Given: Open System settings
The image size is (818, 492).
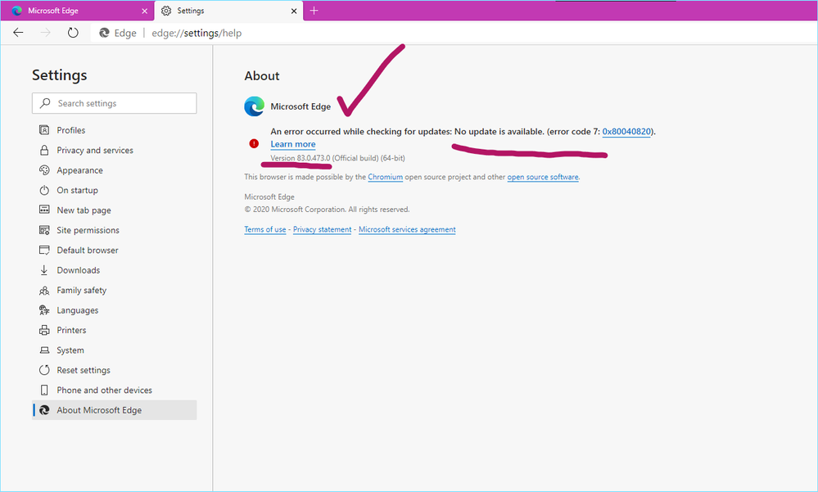Looking at the screenshot, I should (115, 350).
